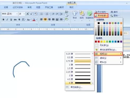
Task: Click the Replace button
Action: 115,16
